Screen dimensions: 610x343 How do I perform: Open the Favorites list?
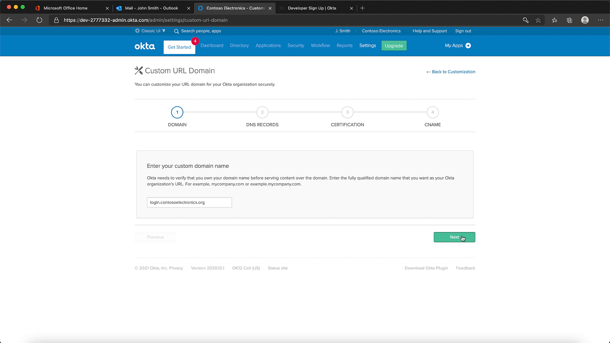554,20
